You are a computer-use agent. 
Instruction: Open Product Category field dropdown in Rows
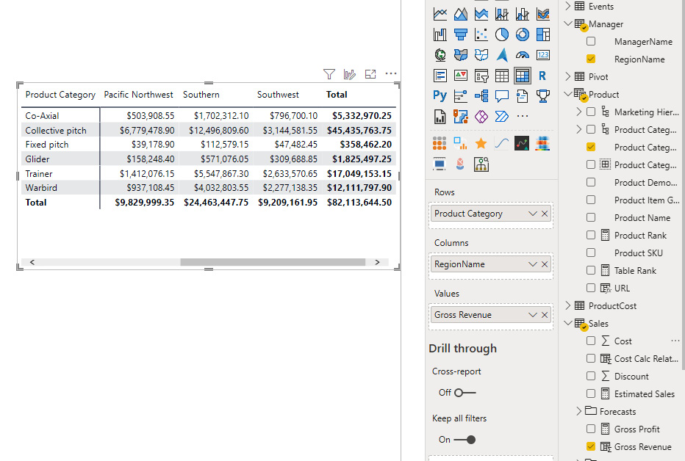pos(533,214)
